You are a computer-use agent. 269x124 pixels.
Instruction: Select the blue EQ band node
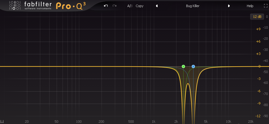193,66
